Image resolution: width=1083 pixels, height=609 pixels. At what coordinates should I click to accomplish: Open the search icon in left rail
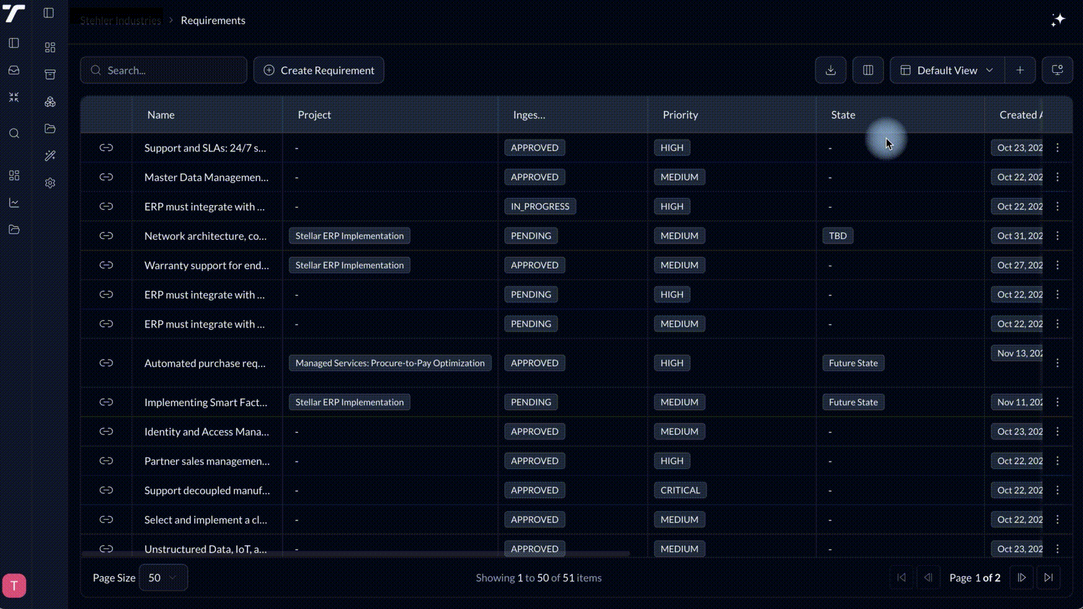[x=14, y=133]
